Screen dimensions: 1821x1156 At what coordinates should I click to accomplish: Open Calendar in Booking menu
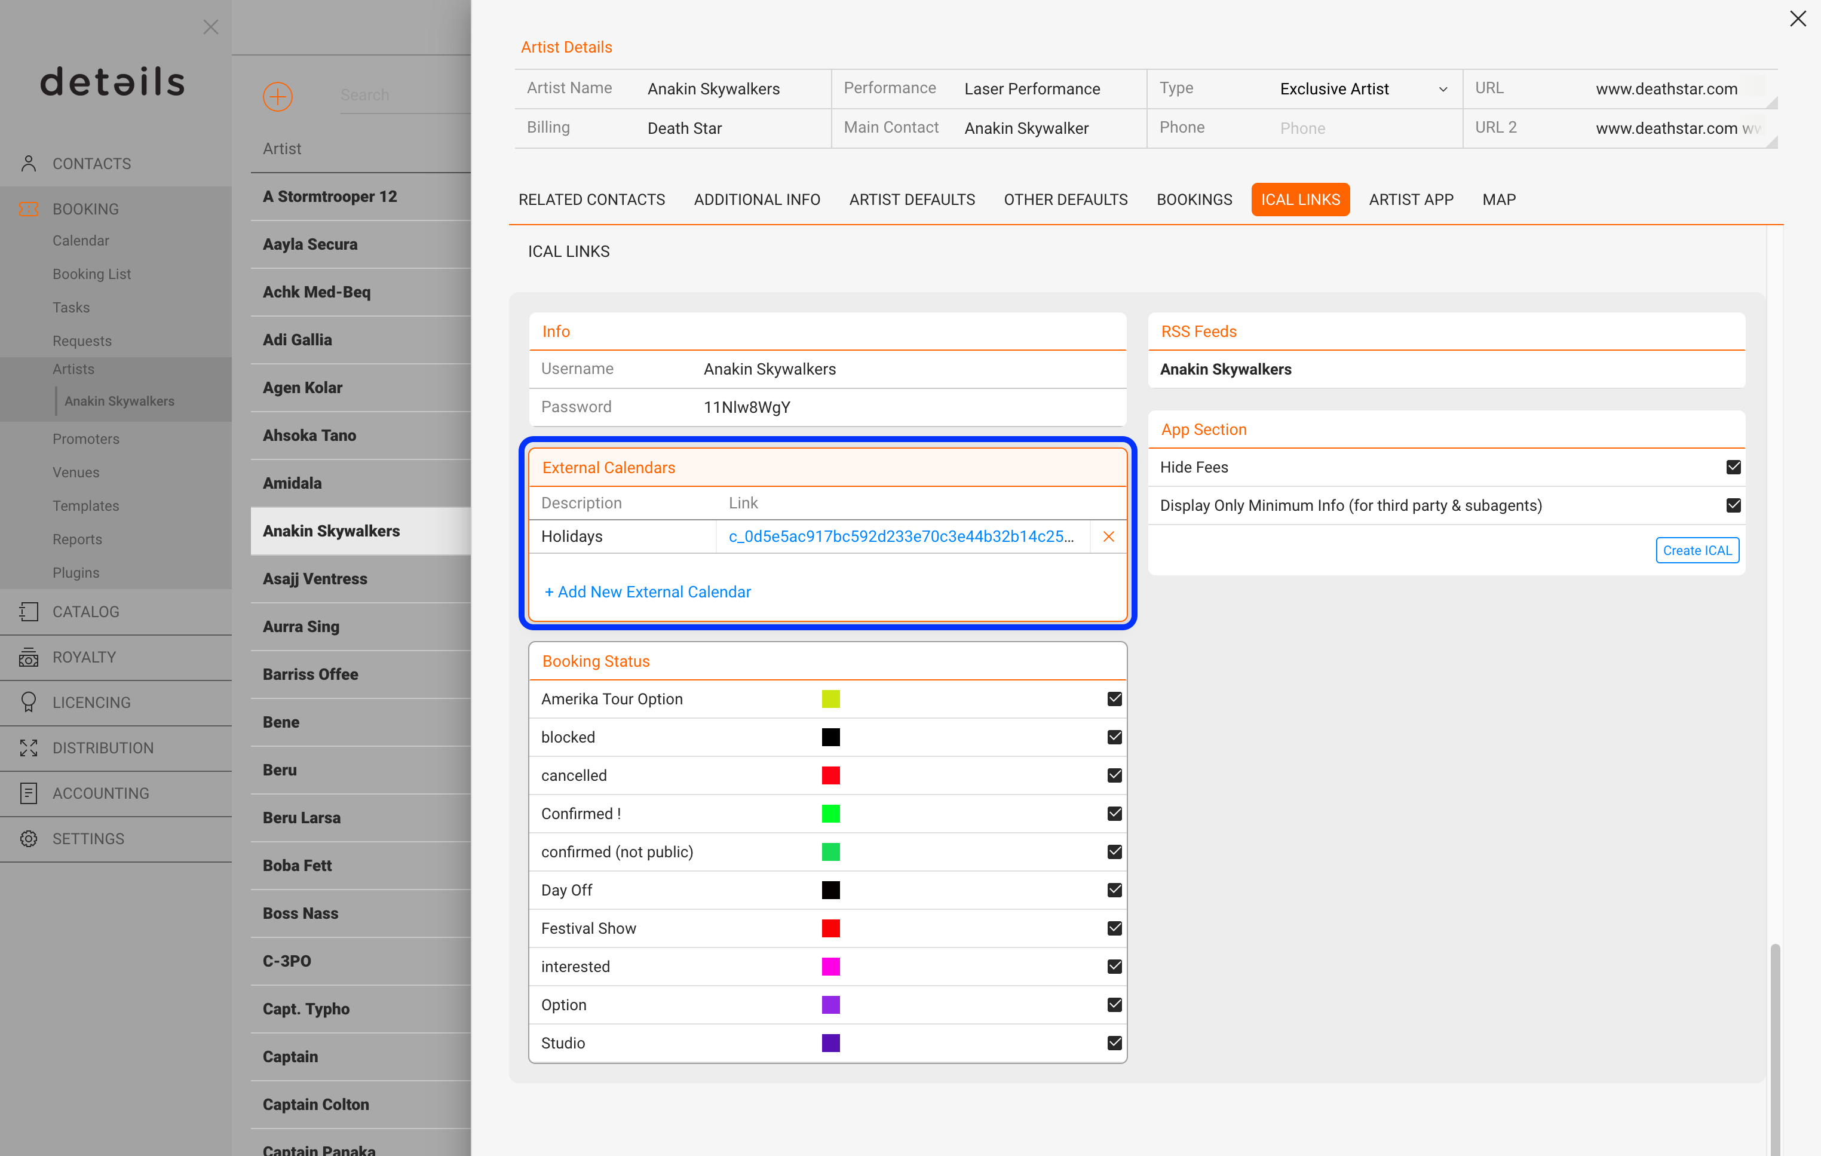pos(81,240)
